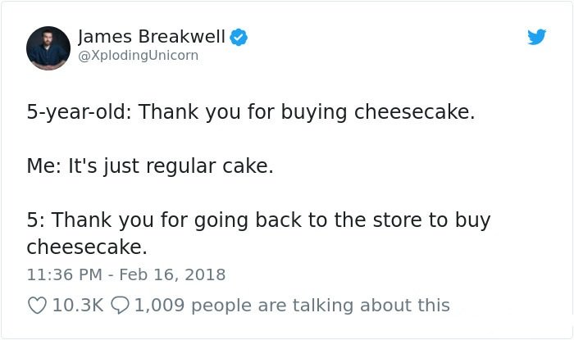Open James Breakwell's profile picture

(x=48, y=48)
